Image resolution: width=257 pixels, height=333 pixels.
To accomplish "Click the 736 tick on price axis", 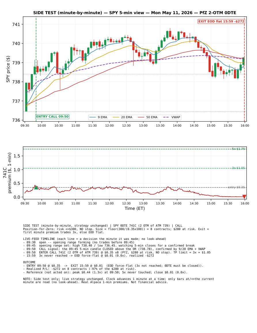I will point(16,120).
